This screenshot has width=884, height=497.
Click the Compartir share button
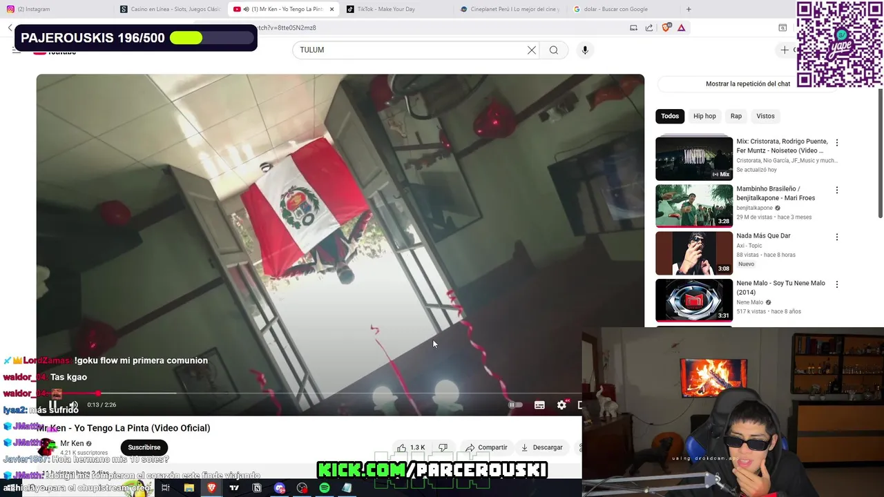(486, 447)
